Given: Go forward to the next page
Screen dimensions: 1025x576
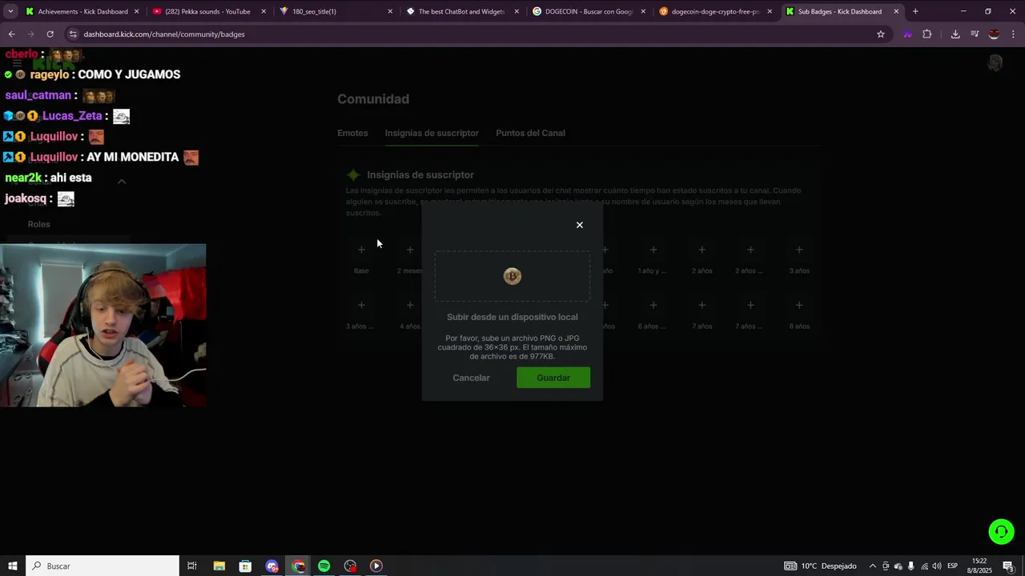Looking at the screenshot, I should click(x=30, y=34).
